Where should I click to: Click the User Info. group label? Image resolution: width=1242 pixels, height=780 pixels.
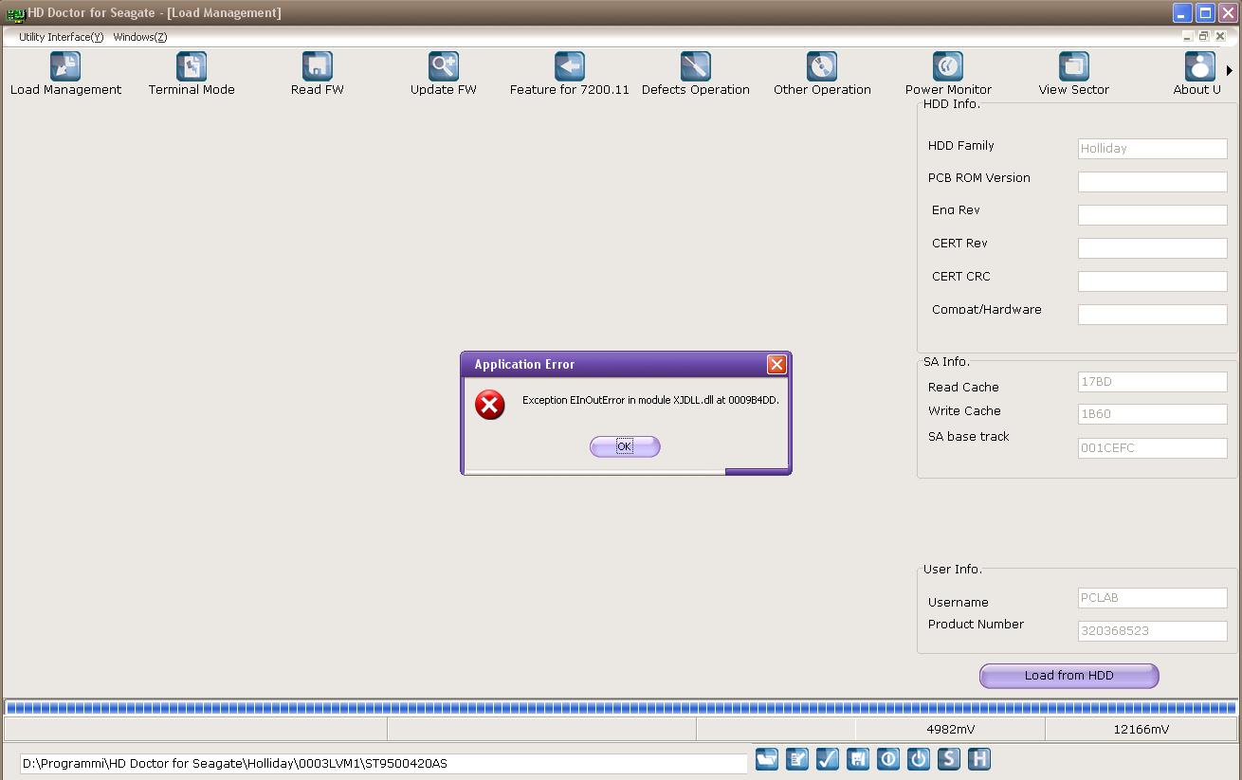pyautogui.click(x=953, y=570)
